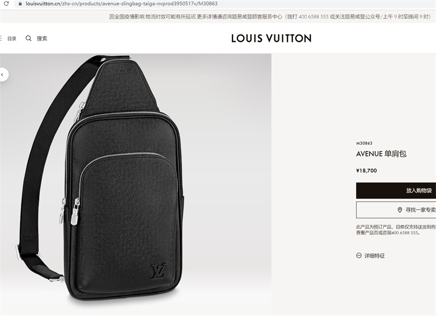
Task: Open the 搜索 search option
Action: (42, 39)
